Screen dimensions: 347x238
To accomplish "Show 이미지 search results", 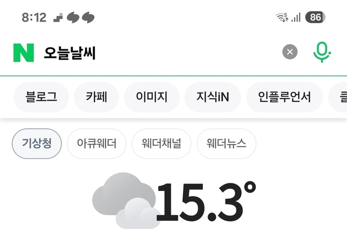I will click(152, 97).
